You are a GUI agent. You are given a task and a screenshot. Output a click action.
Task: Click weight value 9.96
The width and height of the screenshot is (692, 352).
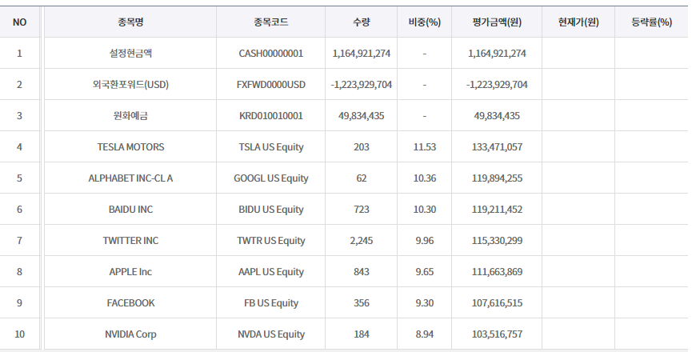coord(425,241)
